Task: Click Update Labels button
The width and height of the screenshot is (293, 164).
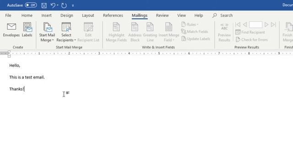Action: [195, 39]
